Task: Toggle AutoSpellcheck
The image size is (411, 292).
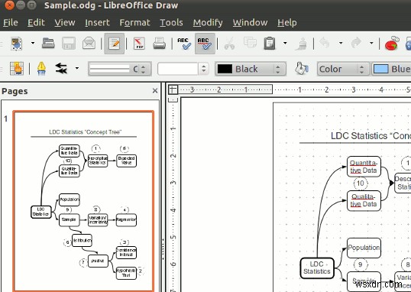Action: click(x=205, y=44)
